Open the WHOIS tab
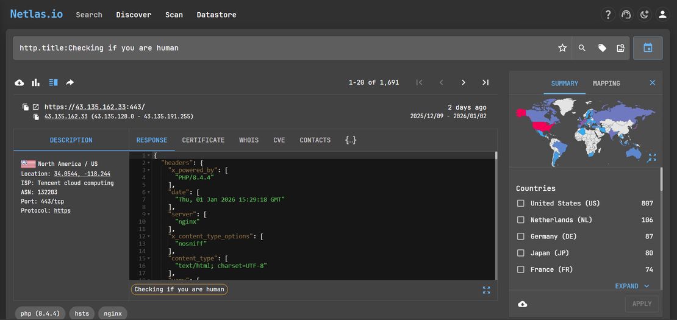 [249, 140]
